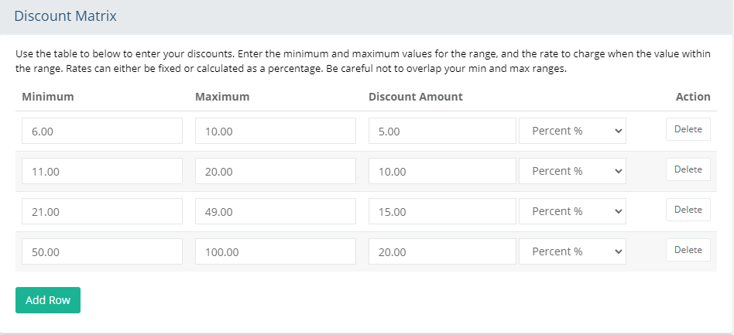Select the Minimum field containing 6.00
734x335 pixels.
pos(102,131)
